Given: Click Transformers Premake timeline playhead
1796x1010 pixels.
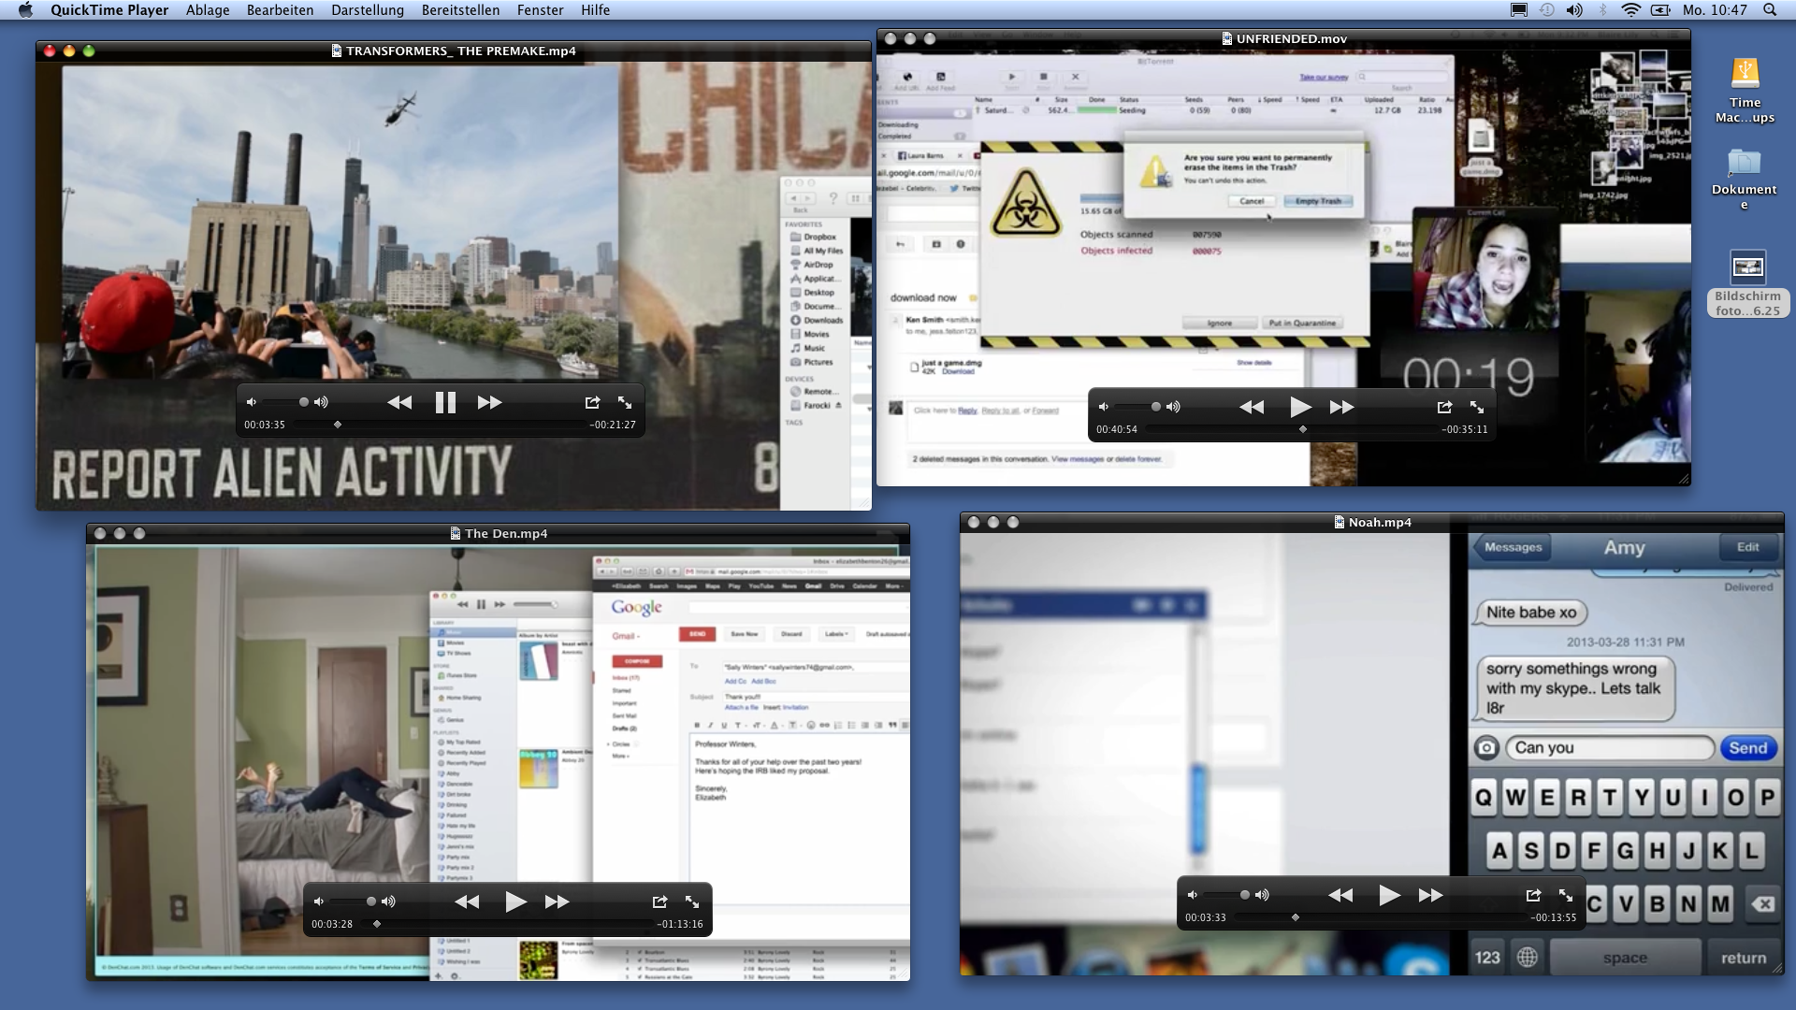Looking at the screenshot, I should (x=338, y=425).
